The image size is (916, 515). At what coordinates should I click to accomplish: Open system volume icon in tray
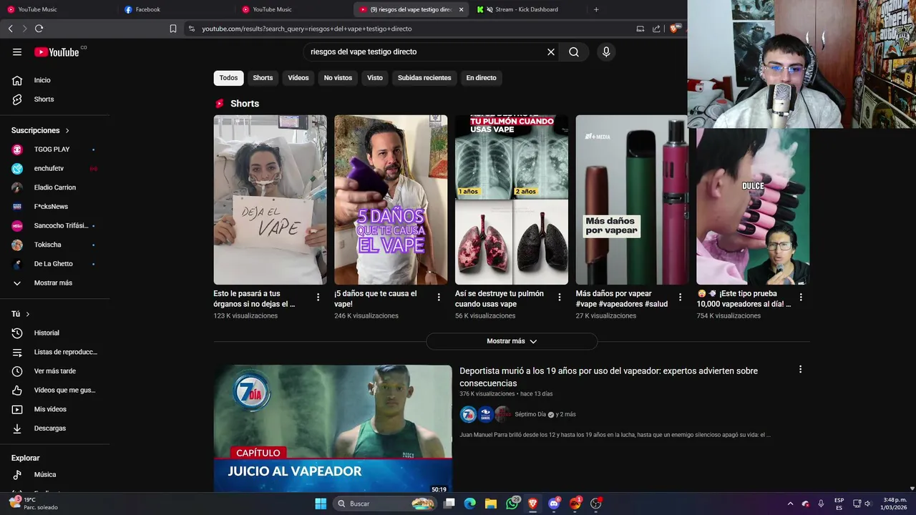tap(867, 504)
